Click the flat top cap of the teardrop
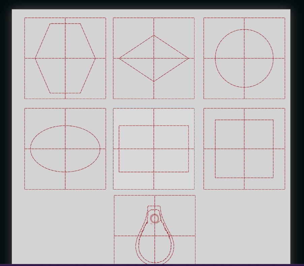 tap(154, 206)
